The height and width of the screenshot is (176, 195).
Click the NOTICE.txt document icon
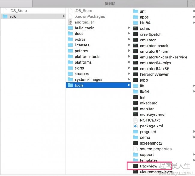136,120
